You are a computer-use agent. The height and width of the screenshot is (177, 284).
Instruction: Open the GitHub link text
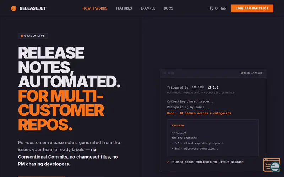220,8
